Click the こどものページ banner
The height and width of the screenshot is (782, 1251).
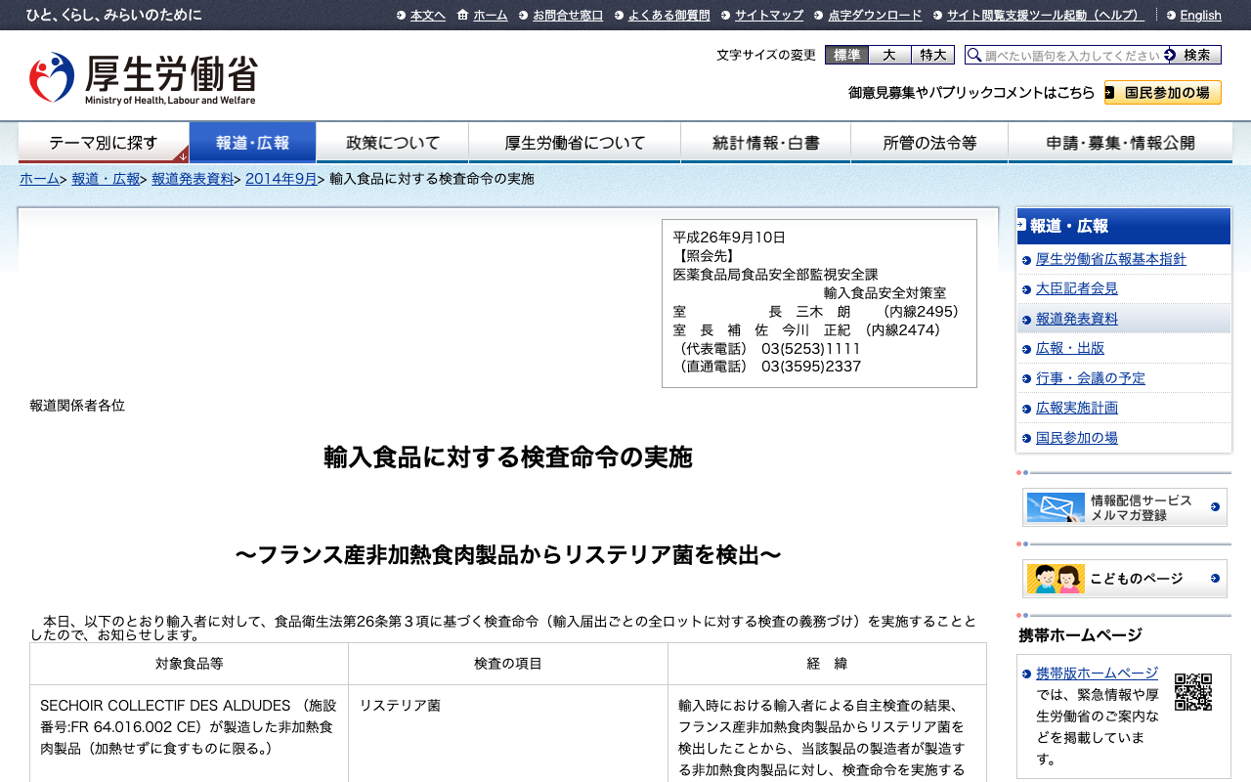pyautogui.click(x=1124, y=579)
